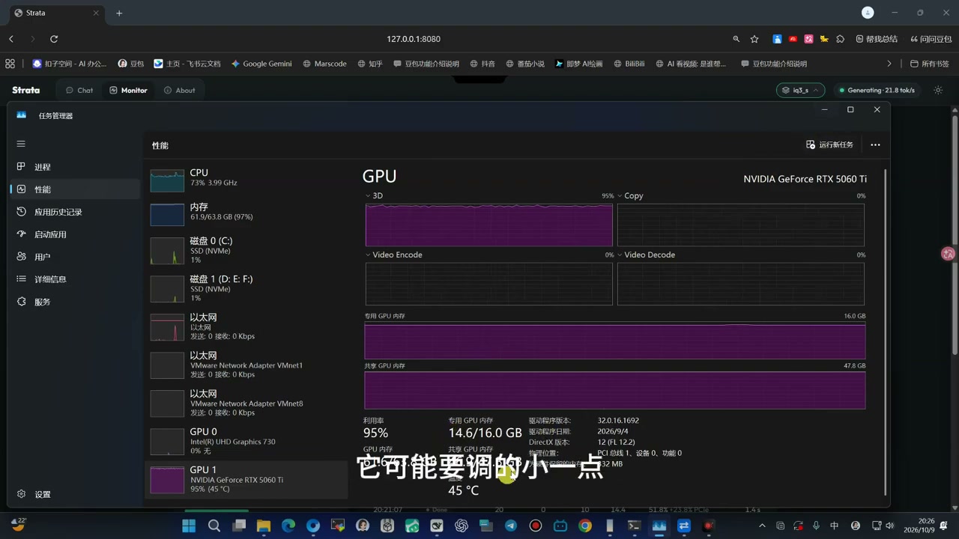Screen dimensions: 959x539
Task: Select the VMnet1 Ethernet adapter item
Action: point(246,365)
